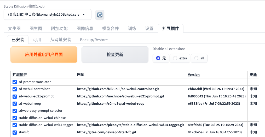Click the 检查更新 button
Screen dimensions: 265x137
pos(115,55)
